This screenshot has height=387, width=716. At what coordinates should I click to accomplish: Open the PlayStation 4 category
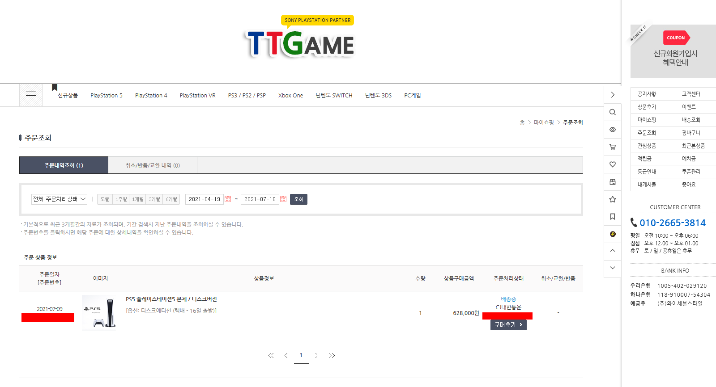[x=151, y=95]
